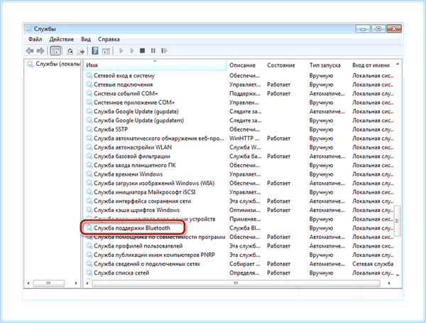Select Службы (локальные) tree node
This screenshot has width=426, height=323.
pyautogui.click(x=53, y=64)
